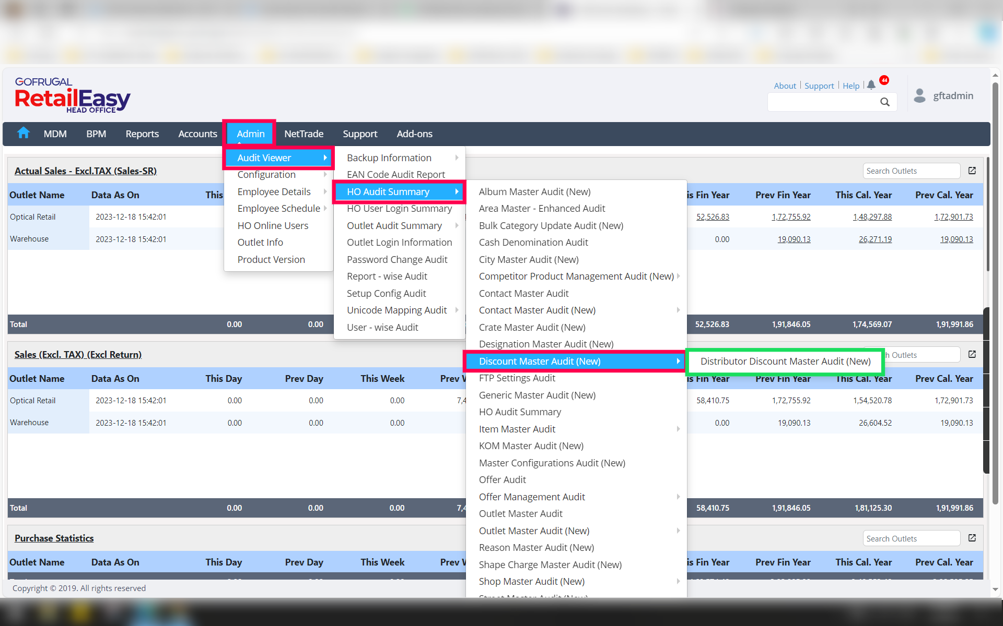Expand Contact Master Audit (New) submenu
Screen dimensions: 1003x626
coord(678,310)
